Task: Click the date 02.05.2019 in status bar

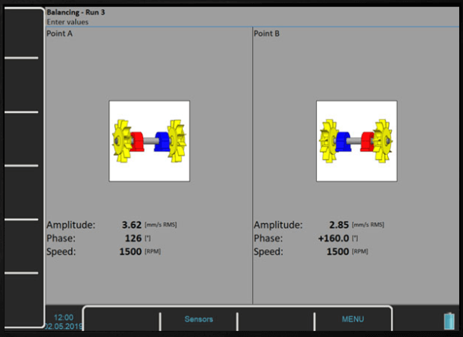Action: [64, 326]
